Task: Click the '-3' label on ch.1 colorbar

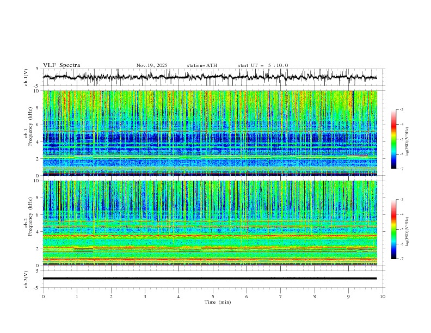Action: (x=401, y=109)
